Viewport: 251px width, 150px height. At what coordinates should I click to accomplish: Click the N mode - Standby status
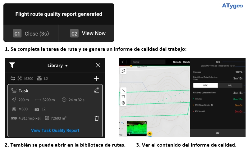point(181,62)
